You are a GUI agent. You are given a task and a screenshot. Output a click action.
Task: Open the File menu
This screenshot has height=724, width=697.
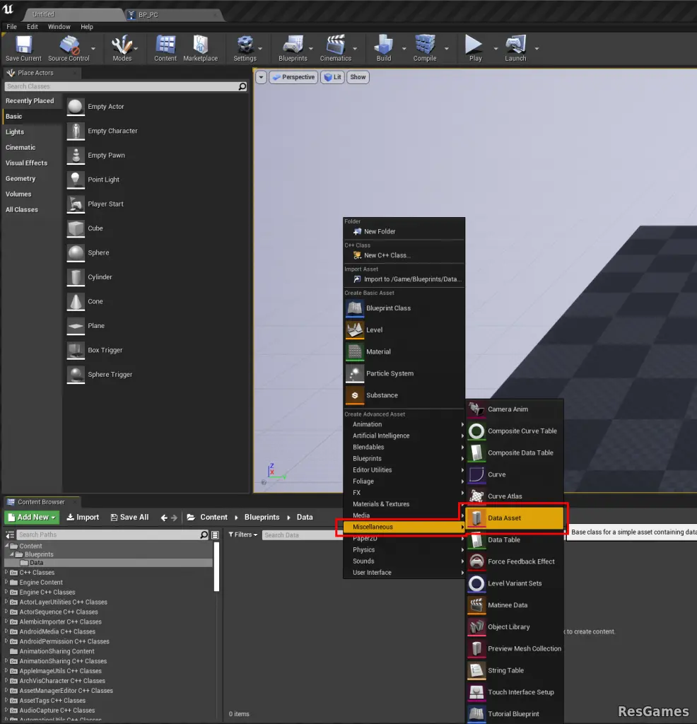pos(11,27)
